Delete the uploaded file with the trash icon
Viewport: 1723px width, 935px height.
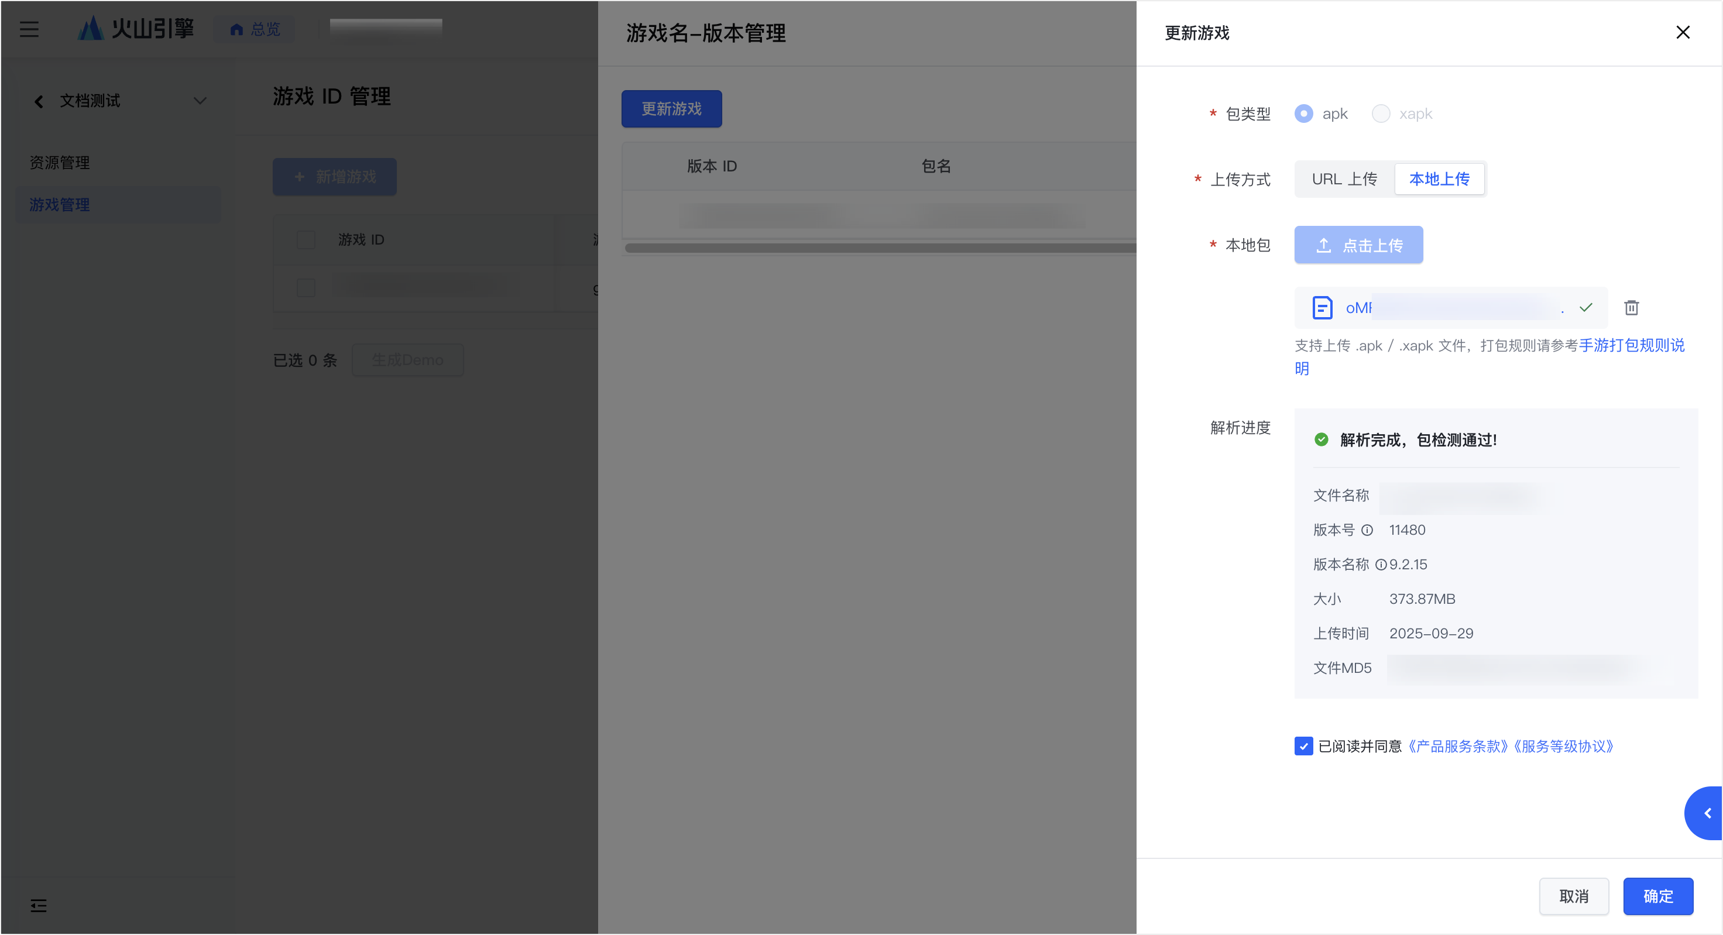[1631, 308]
